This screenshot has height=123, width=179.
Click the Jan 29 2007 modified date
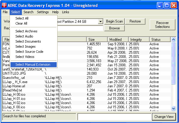(x=117, y=82)
